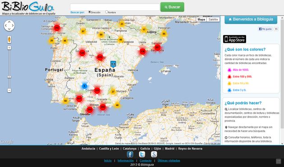The image size is (284, 167).
Task: Click the red cluster marked 138 south of Lleida
Action: [142, 51]
